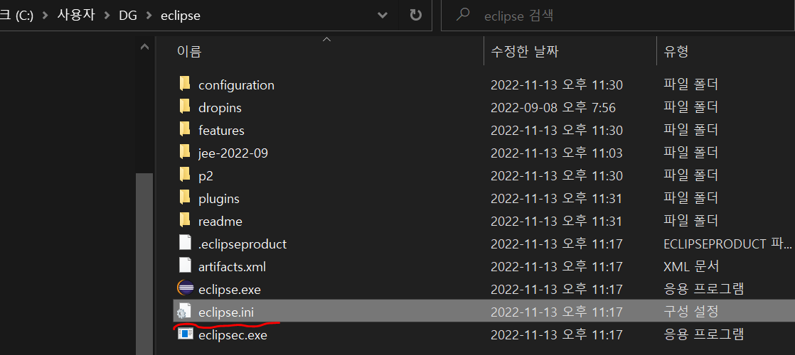Click the artifacts.xml file icon

[x=185, y=266]
